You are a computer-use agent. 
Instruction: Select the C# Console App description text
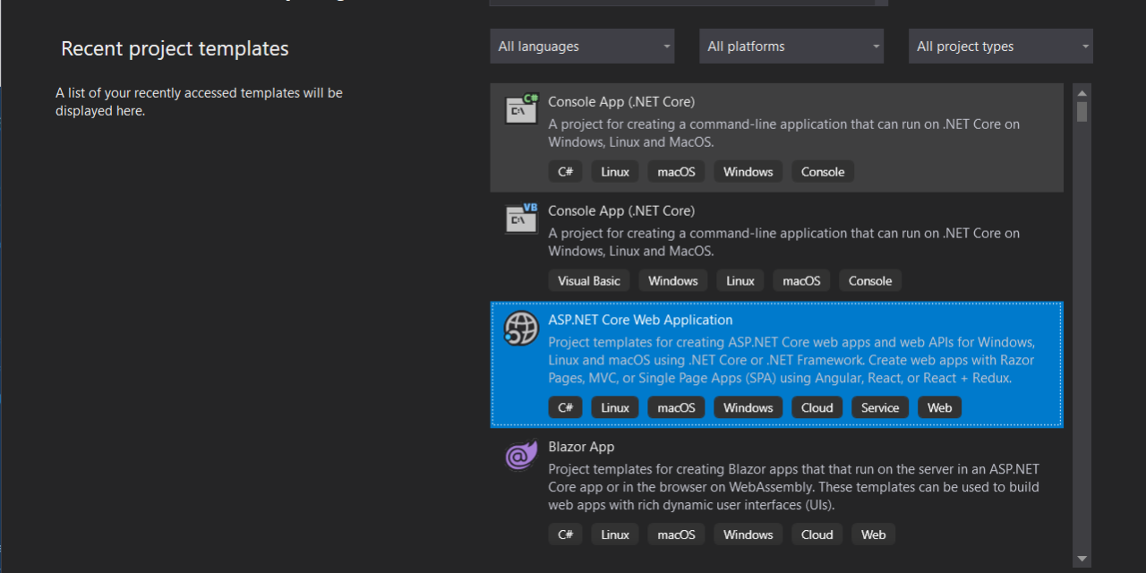(783, 133)
